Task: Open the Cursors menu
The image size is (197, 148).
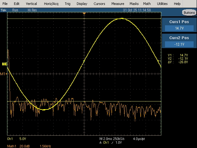Action: [99, 4]
